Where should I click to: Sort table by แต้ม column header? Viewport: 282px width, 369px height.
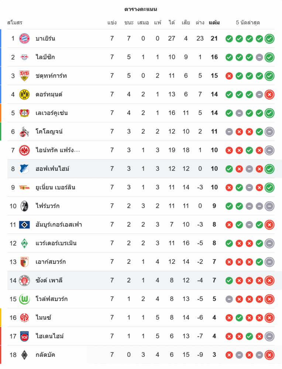pos(214,23)
